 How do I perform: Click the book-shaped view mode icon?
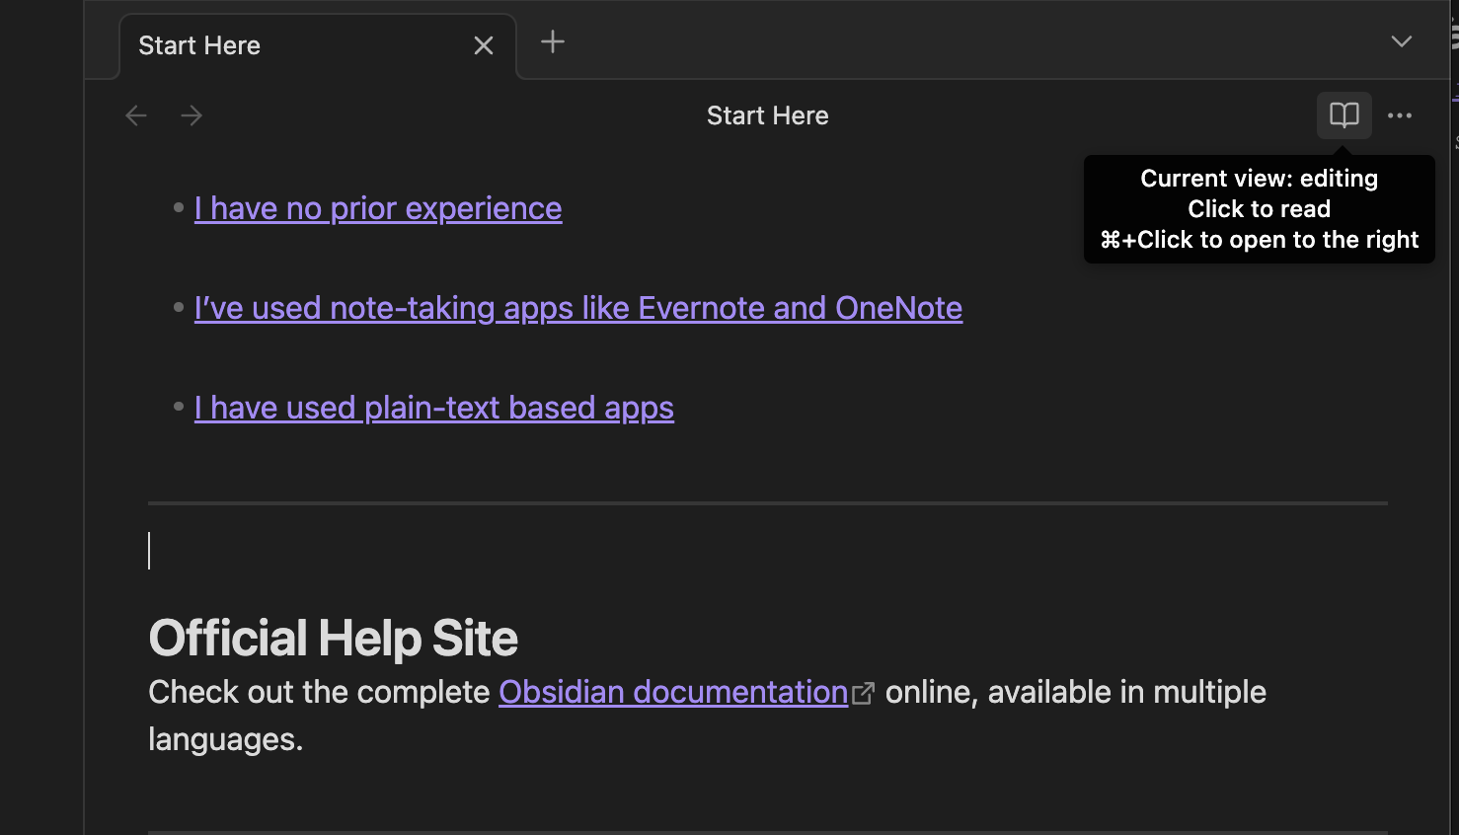1344,115
